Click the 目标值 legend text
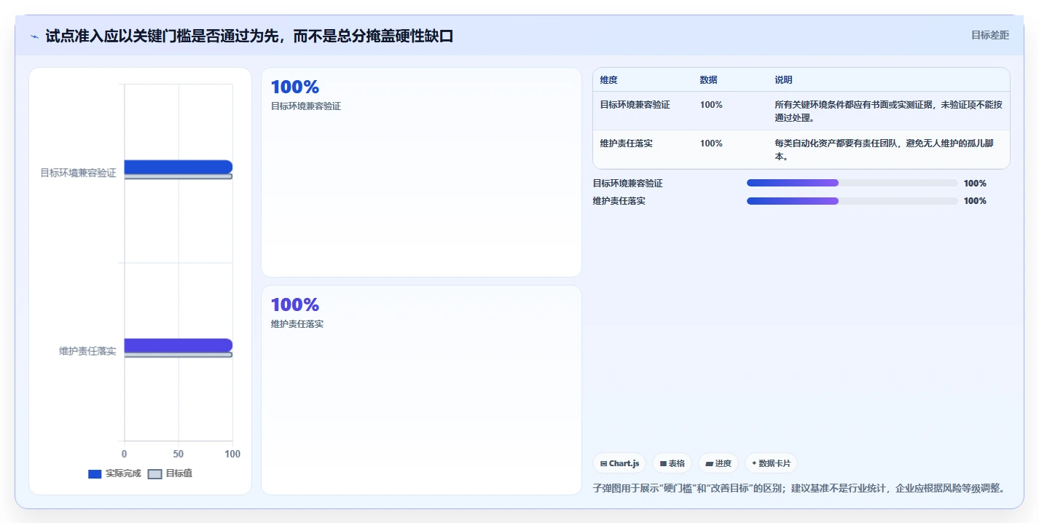This screenshot has height=523, width=1039. [179, 473]
